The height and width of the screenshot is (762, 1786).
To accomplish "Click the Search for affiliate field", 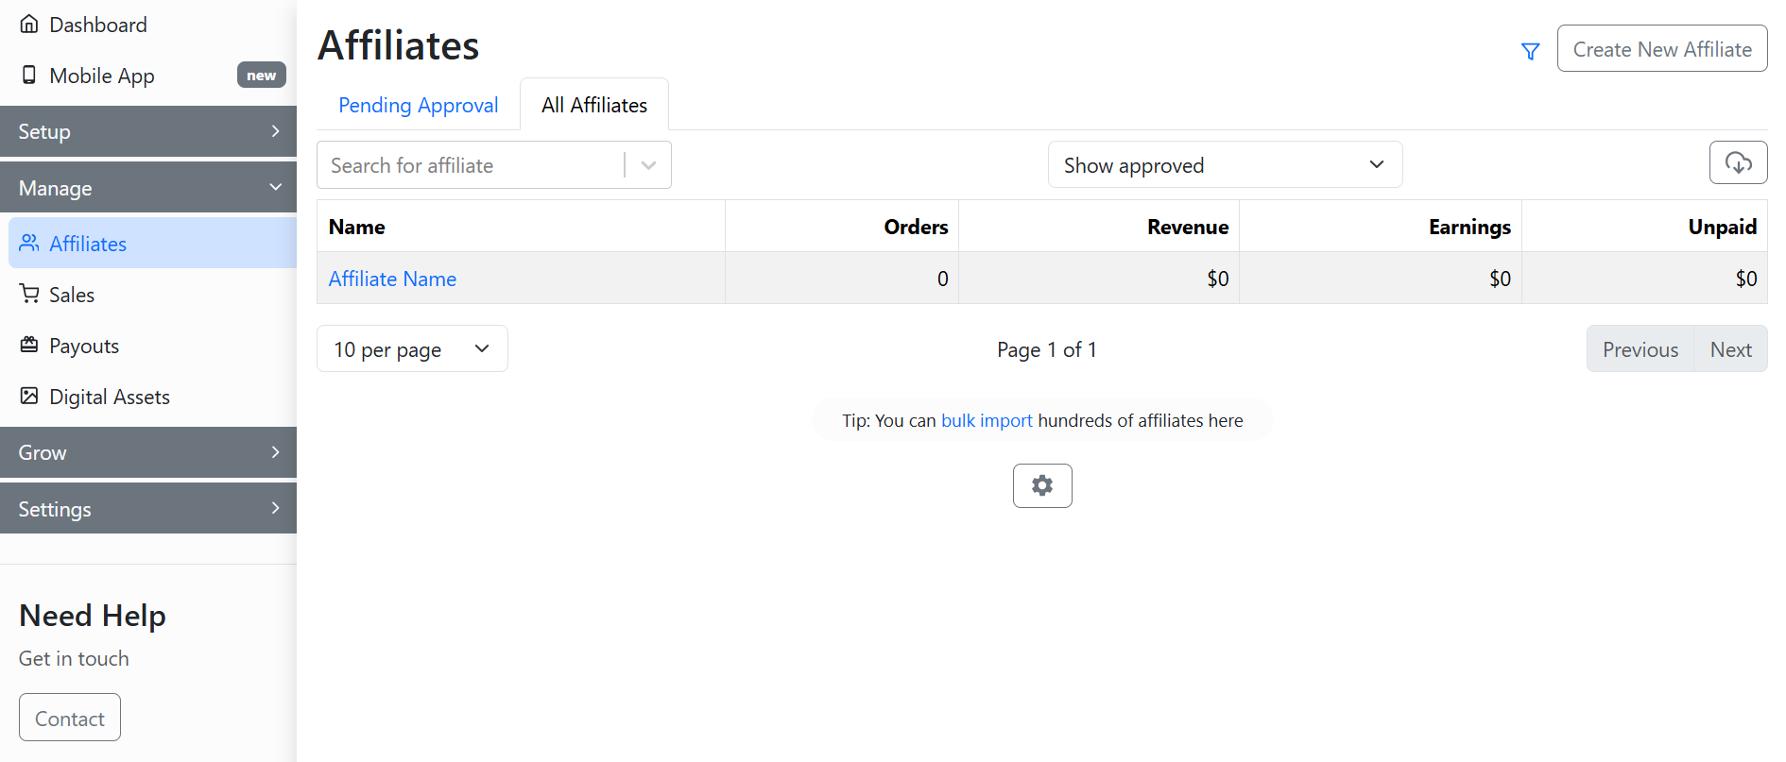I will click(470, 165).
